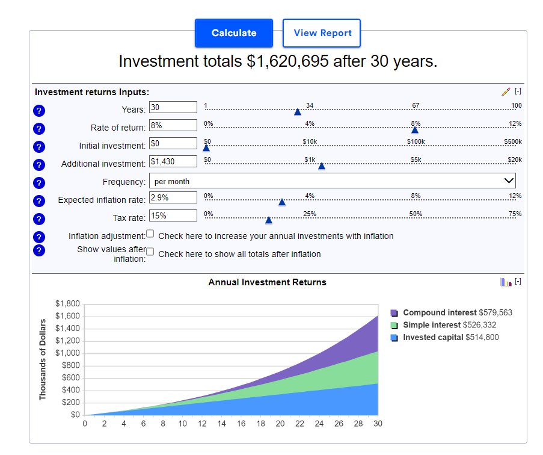The height and width of the screenshot is (455, 543).
Task: Click the Years input field
Action: point(173,107)
